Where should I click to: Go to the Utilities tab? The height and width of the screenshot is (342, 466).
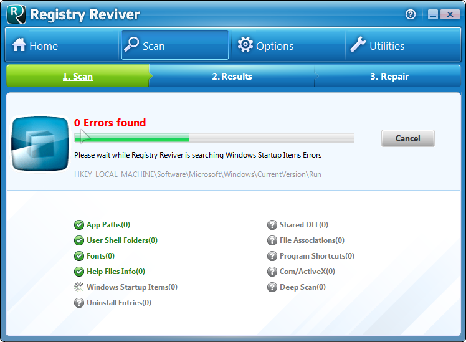[403, 45]
